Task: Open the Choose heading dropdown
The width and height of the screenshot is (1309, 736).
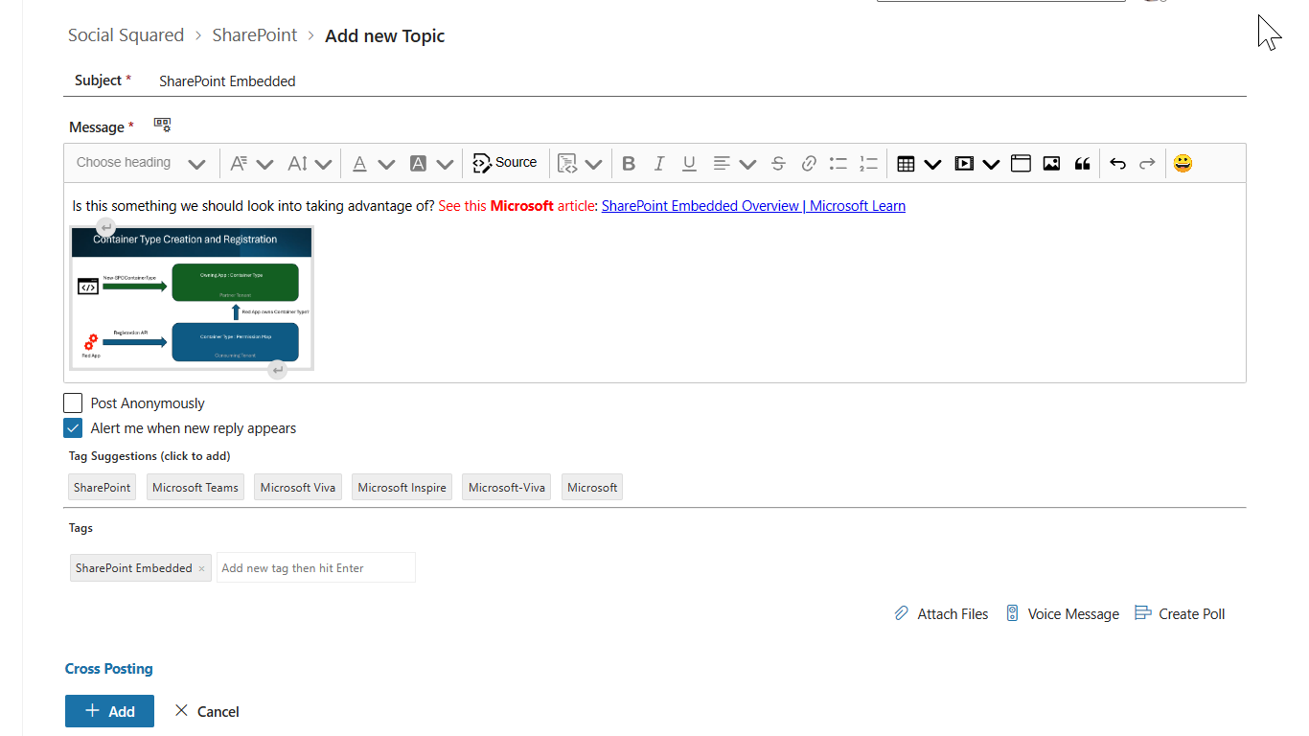Action: tap(141, 163)
